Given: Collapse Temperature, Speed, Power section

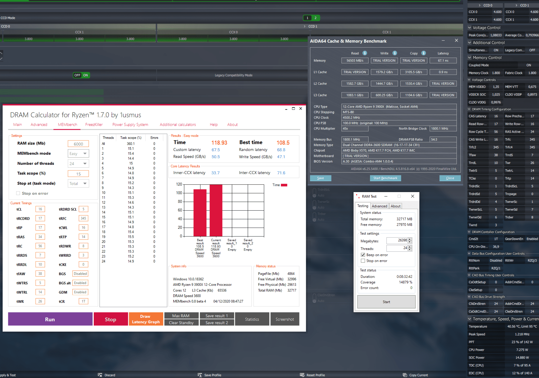Looking at the screenshot, I should pyautogui.click(x=470, y=319).
